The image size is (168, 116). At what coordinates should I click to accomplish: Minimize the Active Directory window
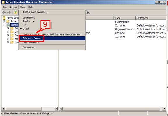pyautogui.click(x=157, y=2)
